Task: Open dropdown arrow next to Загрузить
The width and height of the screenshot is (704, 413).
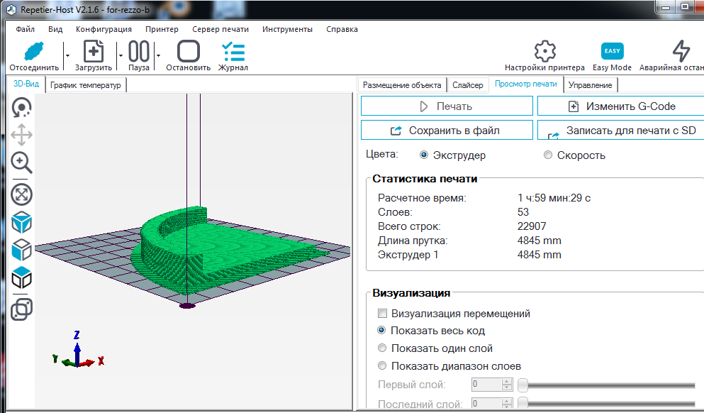Action: pyautogui.click(x=121, y=56)
